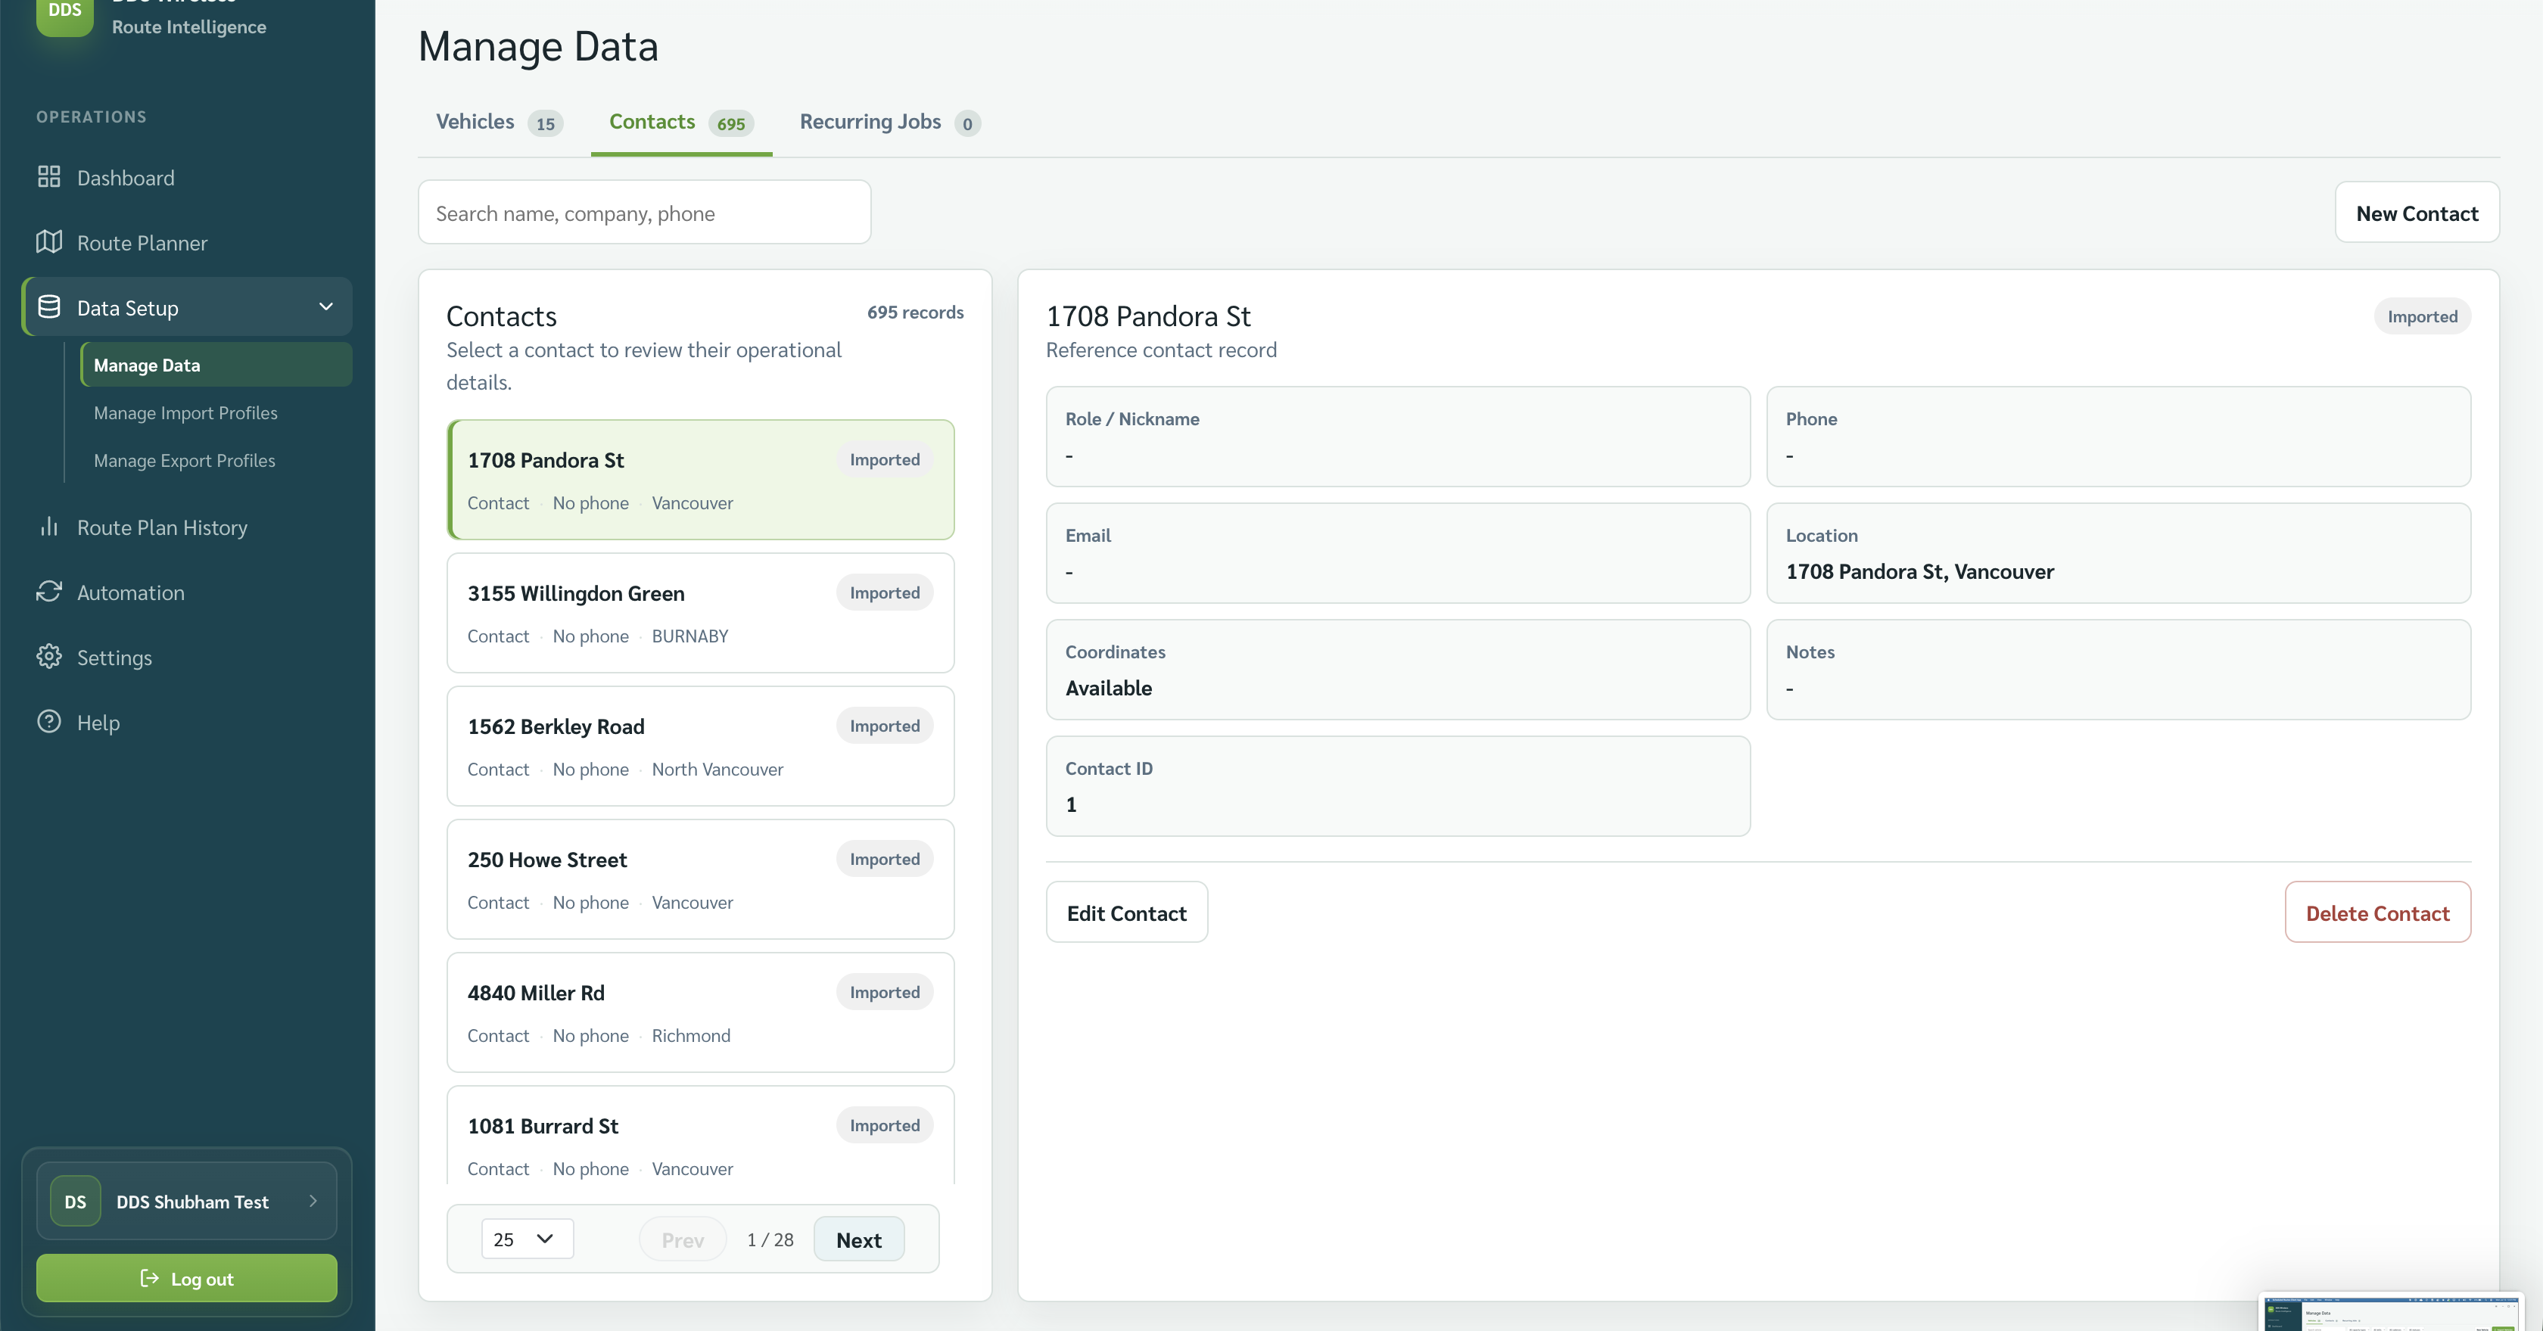The height and width of the screenshot is (1331, 2543).
Task: Click the Contact ID field
Action: coord(1398,786)
